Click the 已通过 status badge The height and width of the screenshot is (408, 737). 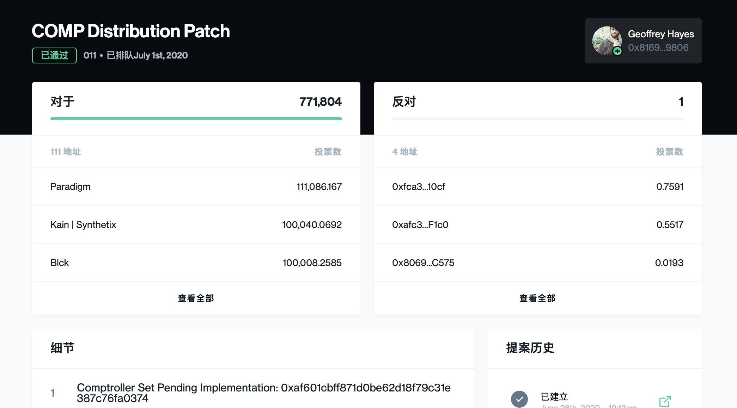[x=54, y=55]
